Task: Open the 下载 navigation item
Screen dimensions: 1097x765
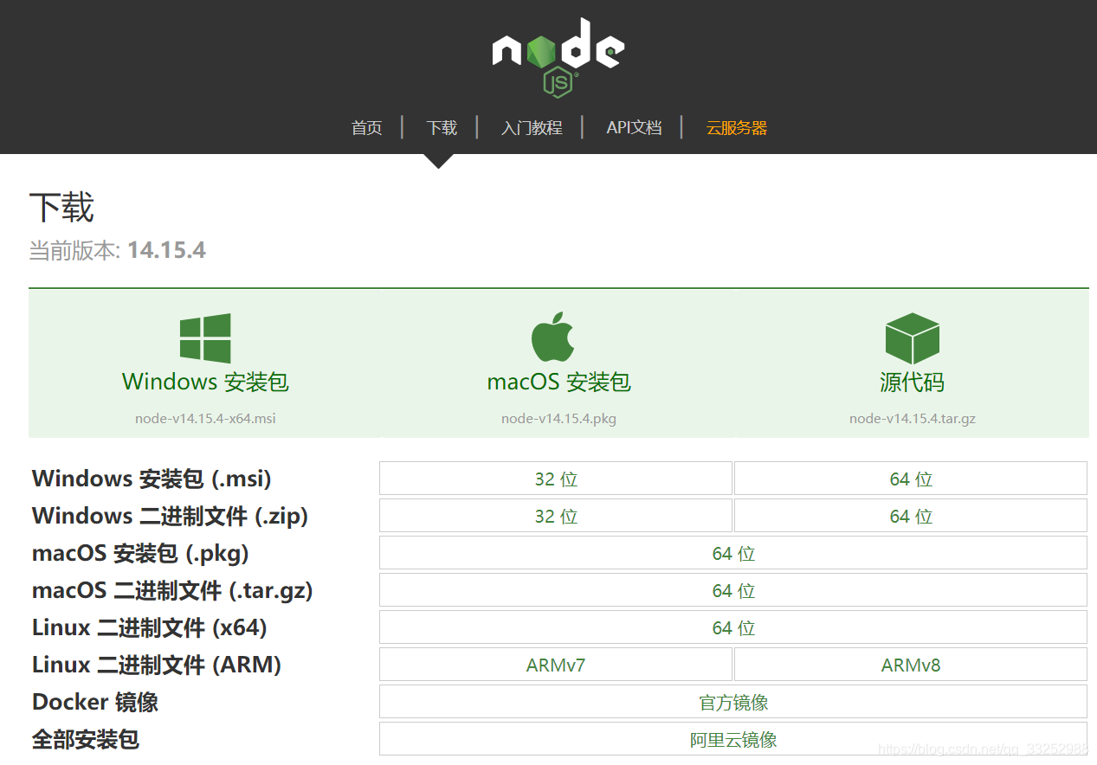Action: (442, 128)
